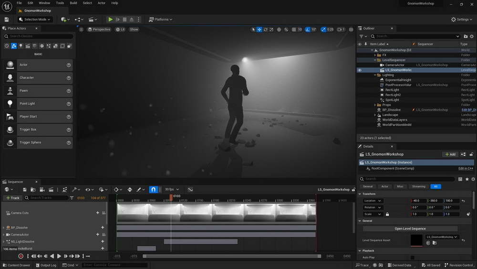
Task: Open the 30 fps frame rate dropdown
Action: (172, 190)
